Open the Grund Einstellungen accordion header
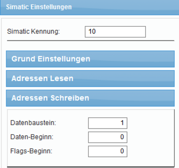Screen dimensions: 179x168 point(51,59)
